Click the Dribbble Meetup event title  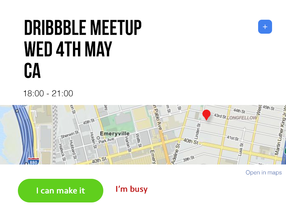pos(83,28)
